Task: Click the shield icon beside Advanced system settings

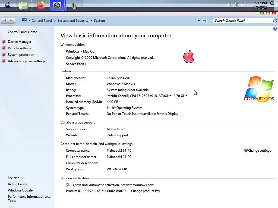Action: point(4,61)
